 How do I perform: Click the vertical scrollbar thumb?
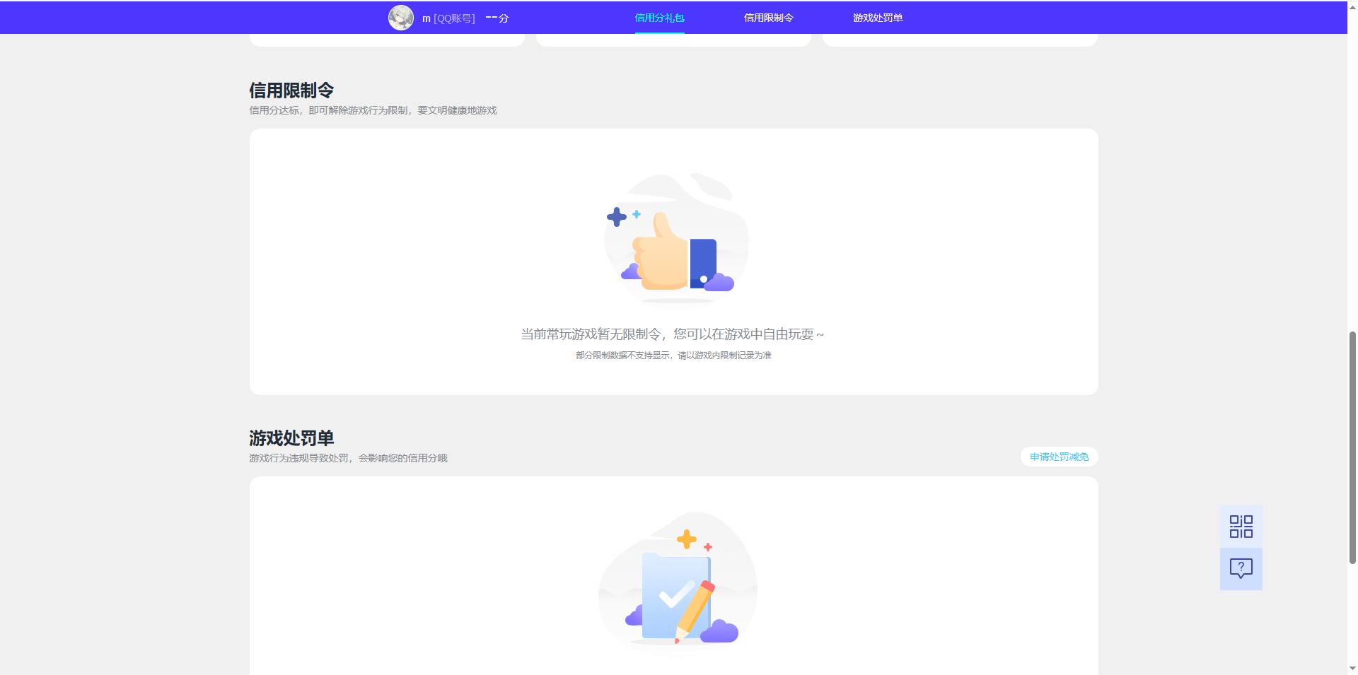(1352, 447)
